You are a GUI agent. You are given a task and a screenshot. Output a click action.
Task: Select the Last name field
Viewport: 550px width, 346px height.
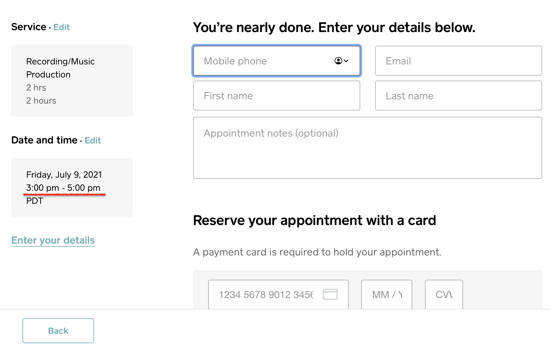pos(458,96)
